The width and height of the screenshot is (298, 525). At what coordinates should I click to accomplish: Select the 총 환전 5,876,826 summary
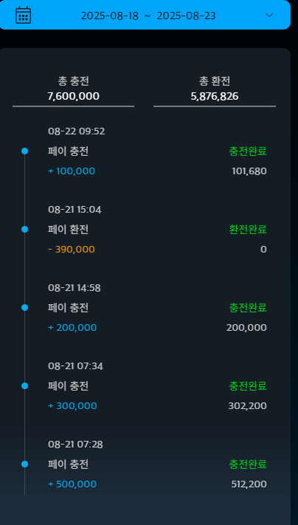(x=215, y=89)
